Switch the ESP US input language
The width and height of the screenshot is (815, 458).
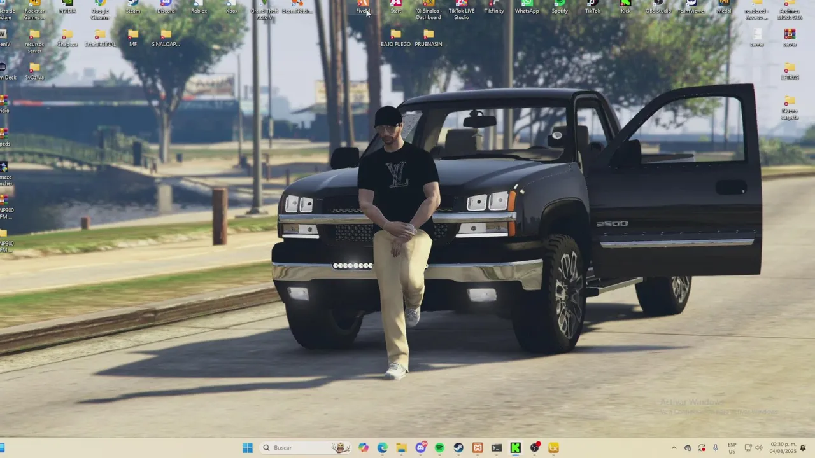pos(732,448)
